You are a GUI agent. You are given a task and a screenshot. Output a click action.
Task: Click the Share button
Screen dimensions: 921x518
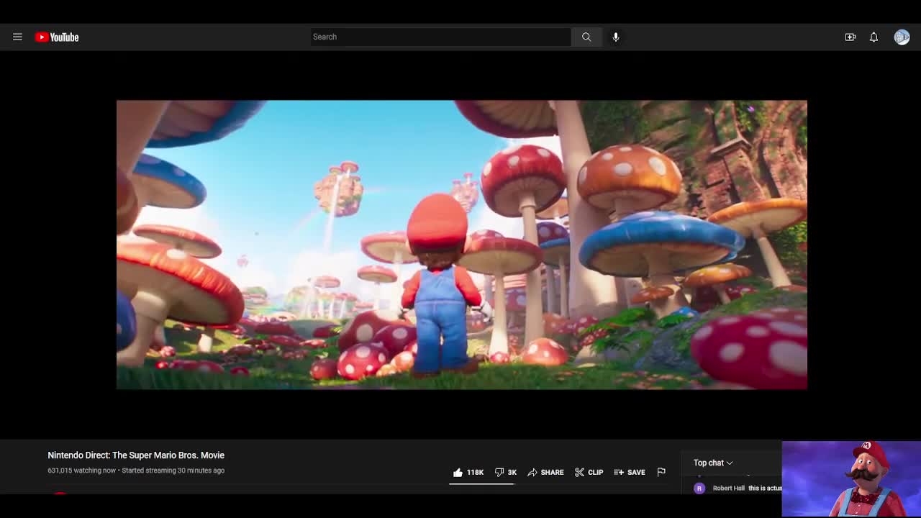[545, 472]
